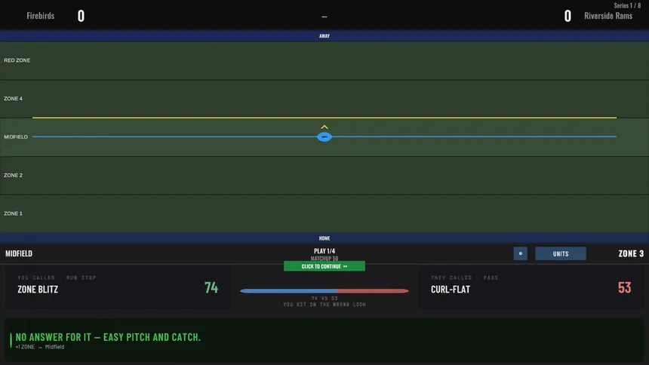Select the Zone 4 field row
The width and height of the screenshot is (649, 365).
(324, 99)
